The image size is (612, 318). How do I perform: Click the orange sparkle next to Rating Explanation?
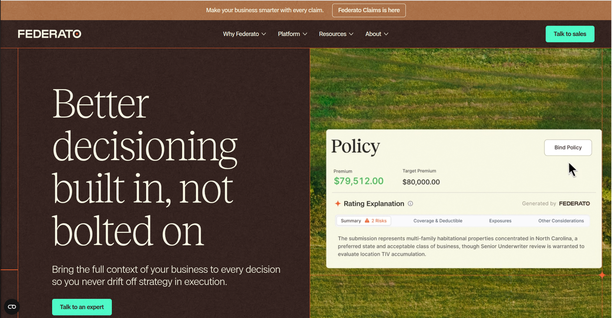tap(338, 203)
